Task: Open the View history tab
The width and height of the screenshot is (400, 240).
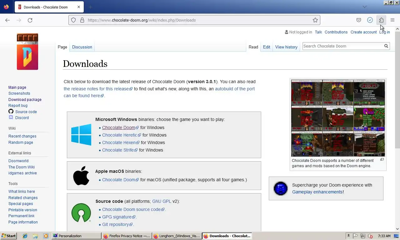Action: coord(286,47)
